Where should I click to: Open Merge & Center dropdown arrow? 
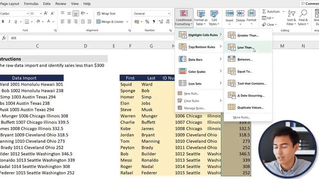[x=128, y=21]
